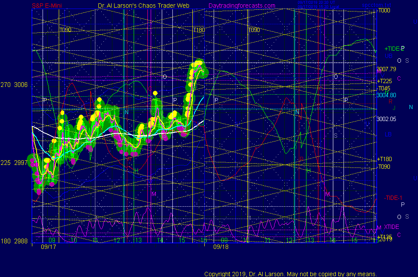Click the '3007.79' price label
Image resolution: width=418 pixels, height=277 pixels.
click(x=386, y=69)
